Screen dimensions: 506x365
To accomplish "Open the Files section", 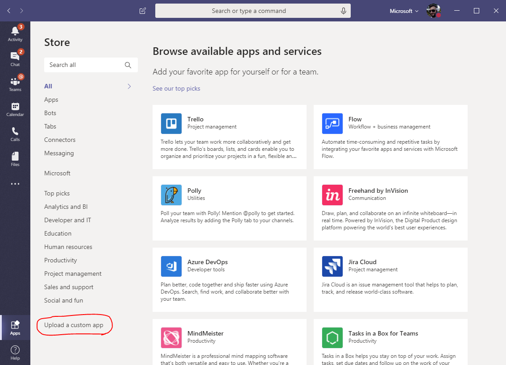I will [15, 159].
